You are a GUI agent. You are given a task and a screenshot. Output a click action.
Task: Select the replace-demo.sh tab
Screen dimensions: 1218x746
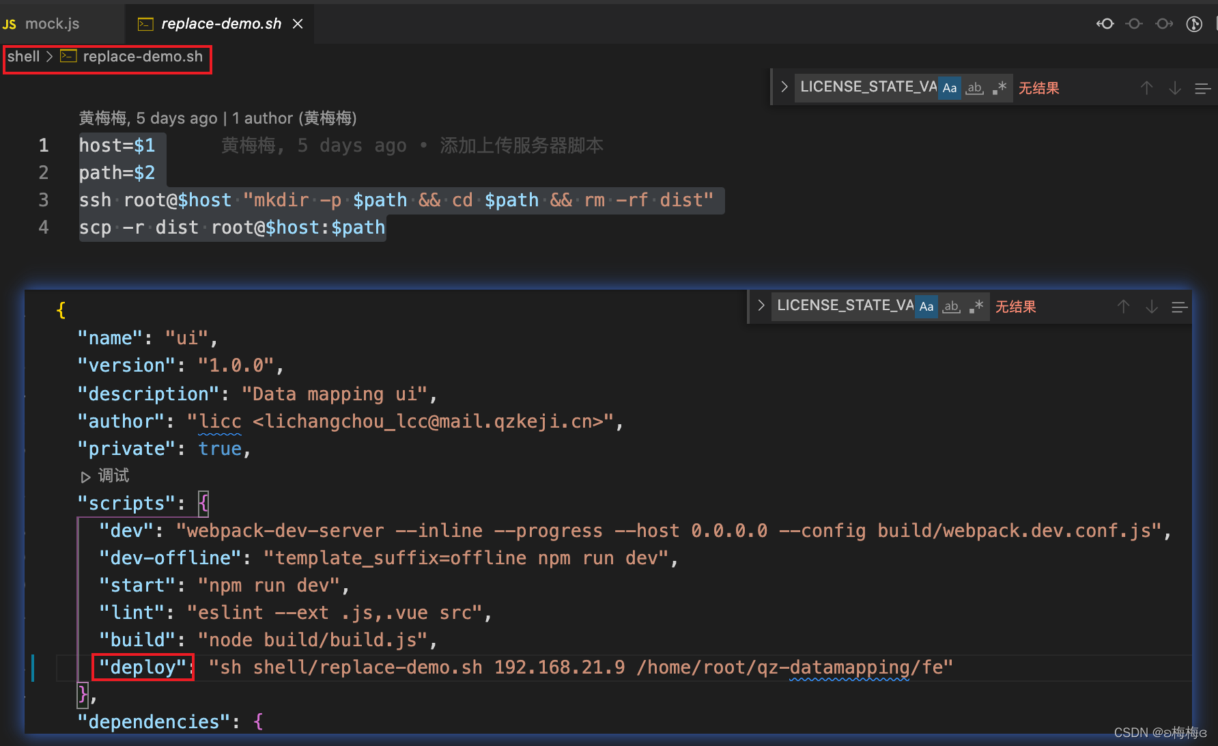tap(221, 24)
